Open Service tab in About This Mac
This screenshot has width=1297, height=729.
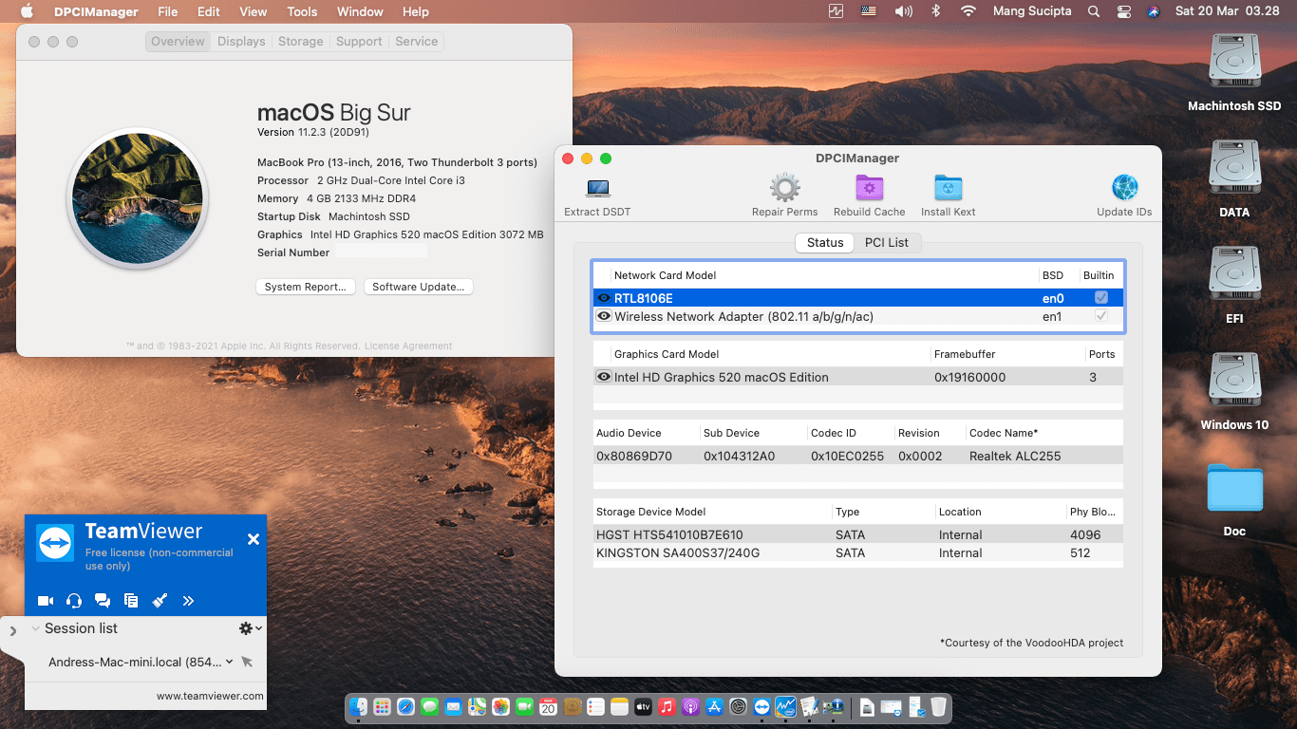click(x=416, y=42)
